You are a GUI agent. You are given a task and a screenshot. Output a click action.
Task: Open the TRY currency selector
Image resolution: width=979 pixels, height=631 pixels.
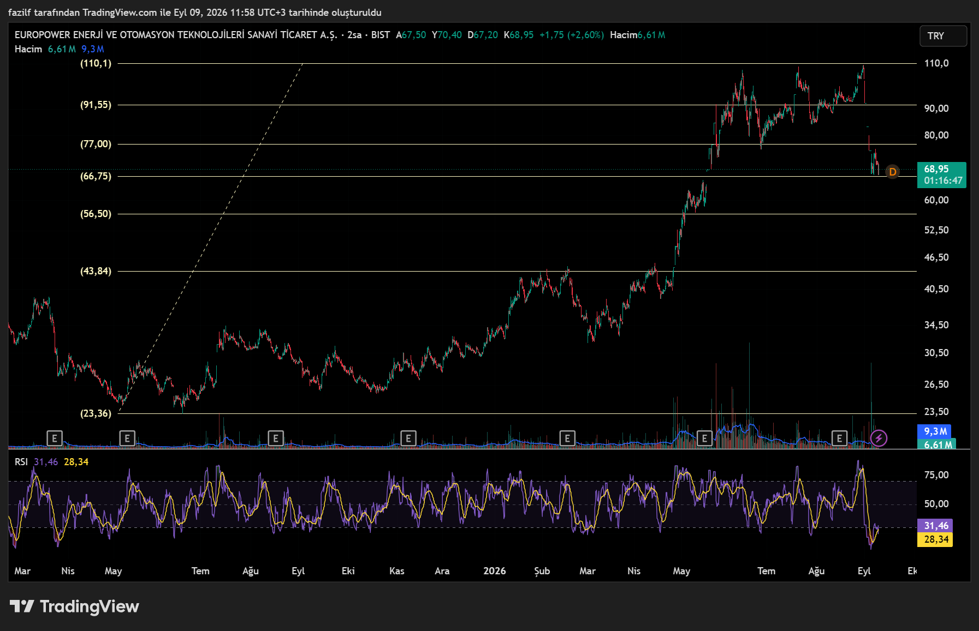[943, 36]
